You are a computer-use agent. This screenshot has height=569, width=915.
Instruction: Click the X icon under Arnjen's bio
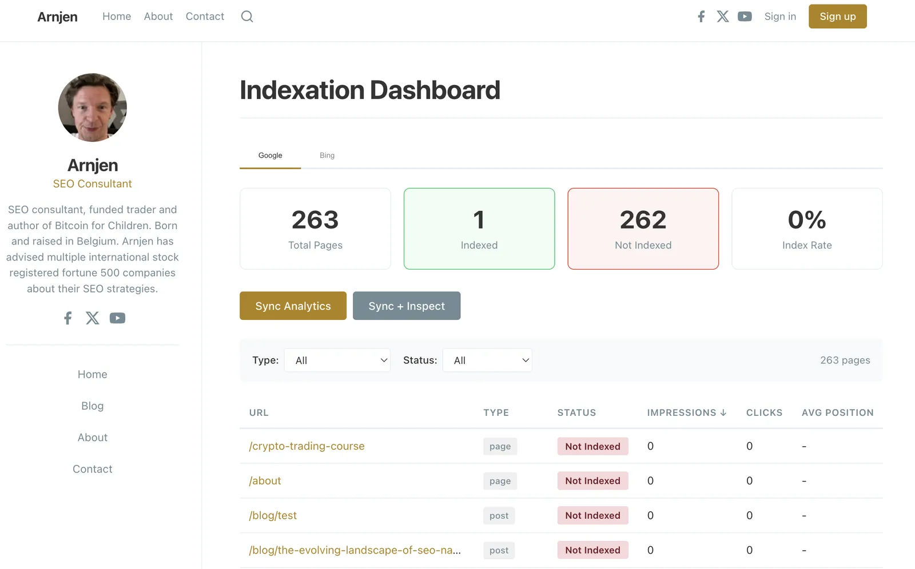pyautogui.click(x=92, y=318)
